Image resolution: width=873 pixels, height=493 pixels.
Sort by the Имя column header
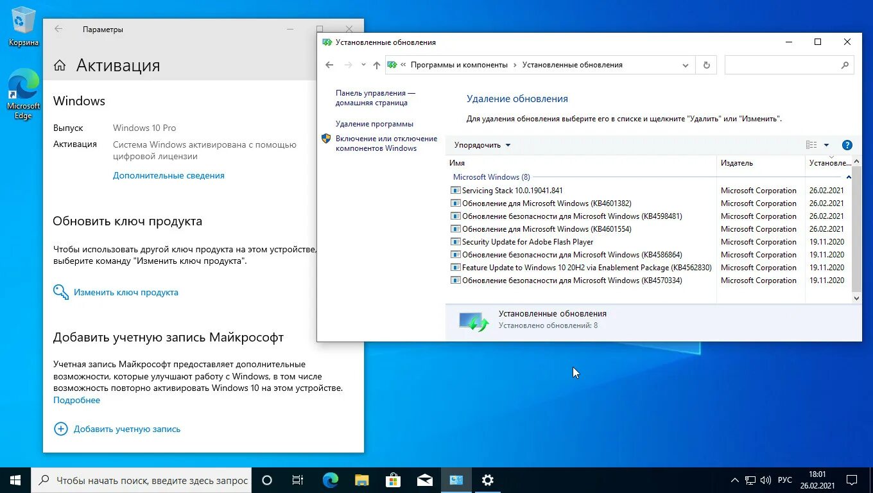pyautogui.click(x=581, y=163)
